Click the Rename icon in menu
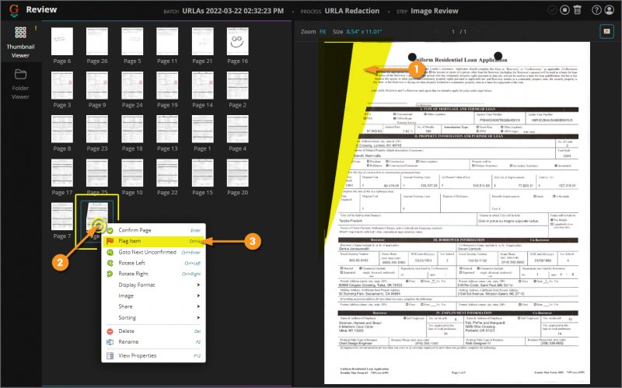Screen dimensions: 622x388 tap(110, 341)
